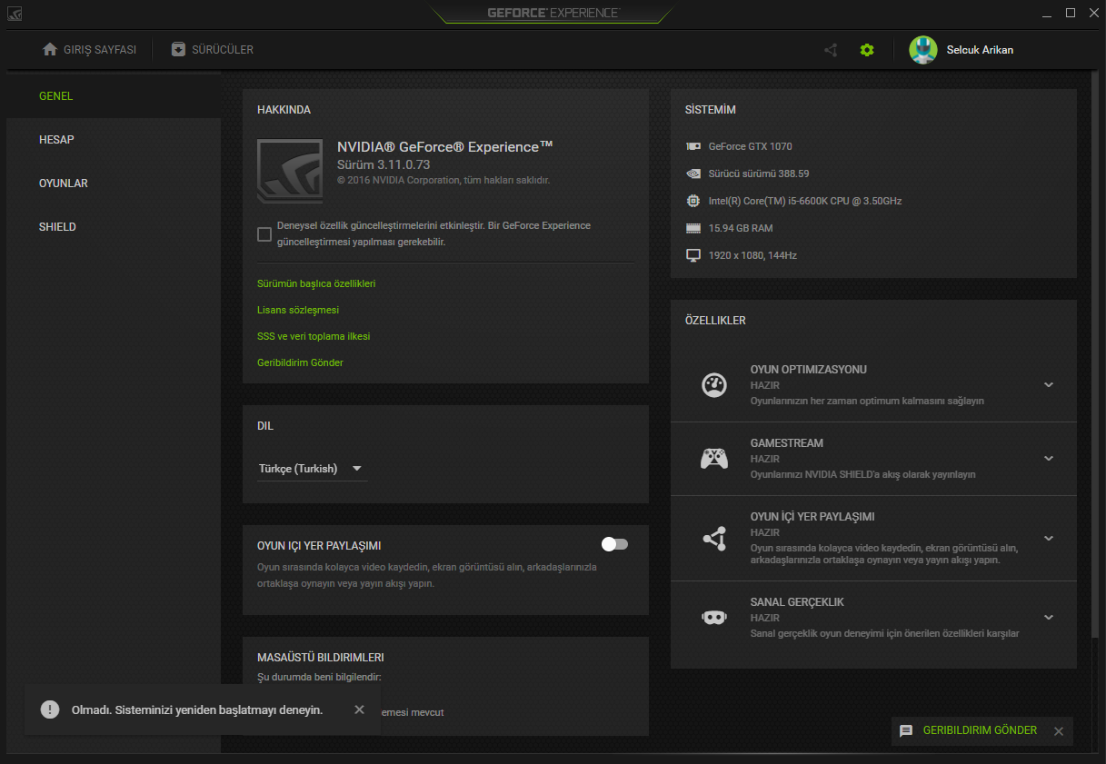Click the MASAÜSTÜ BİLDİRİMLERİ heading
Screen dimensions: 1106x764
pyautogui.click(x=321, y=657)
